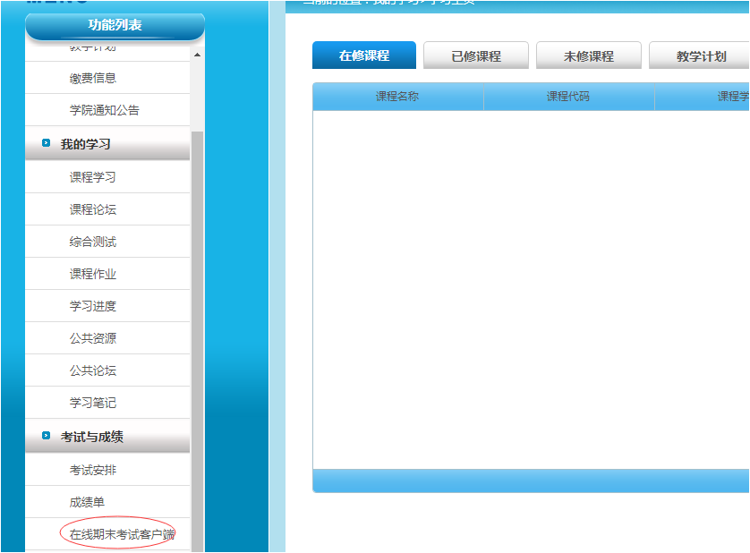This screenshot has width=750, height=553.
Task: Go to 课程学习 page
Action: (x=93, y=177)
